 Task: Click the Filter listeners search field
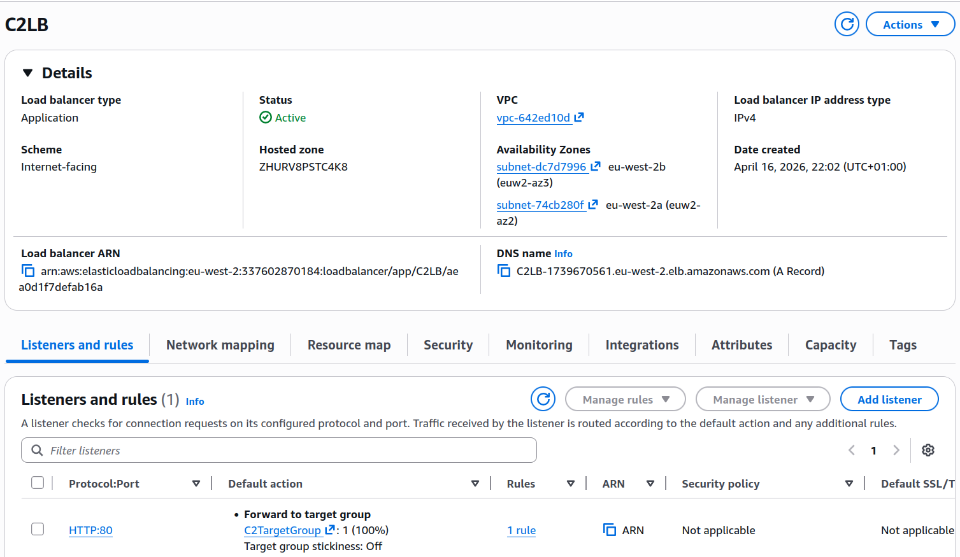point(279,450)
